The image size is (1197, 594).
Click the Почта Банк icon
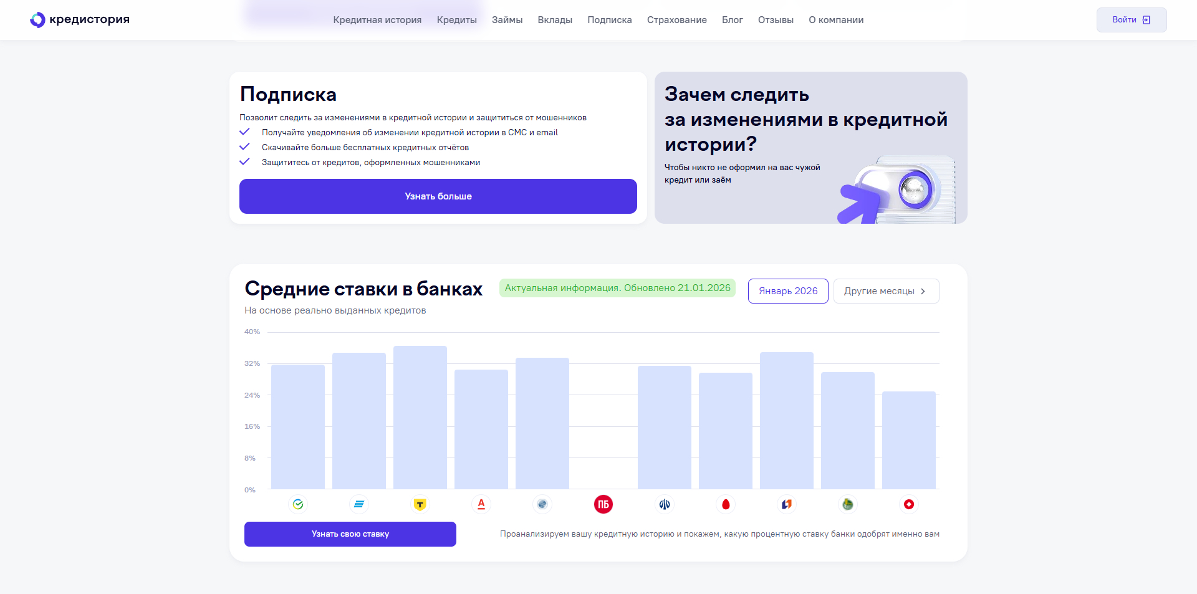603,505
